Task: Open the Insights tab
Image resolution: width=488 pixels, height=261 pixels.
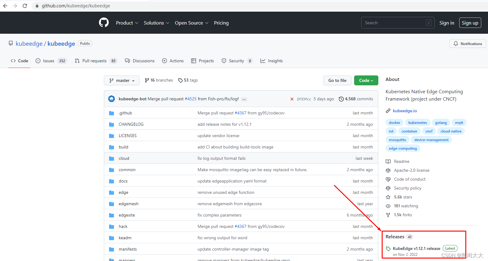Action: 271,61
